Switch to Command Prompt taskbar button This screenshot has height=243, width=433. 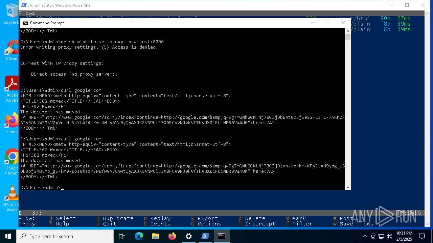tap(222, 236)
